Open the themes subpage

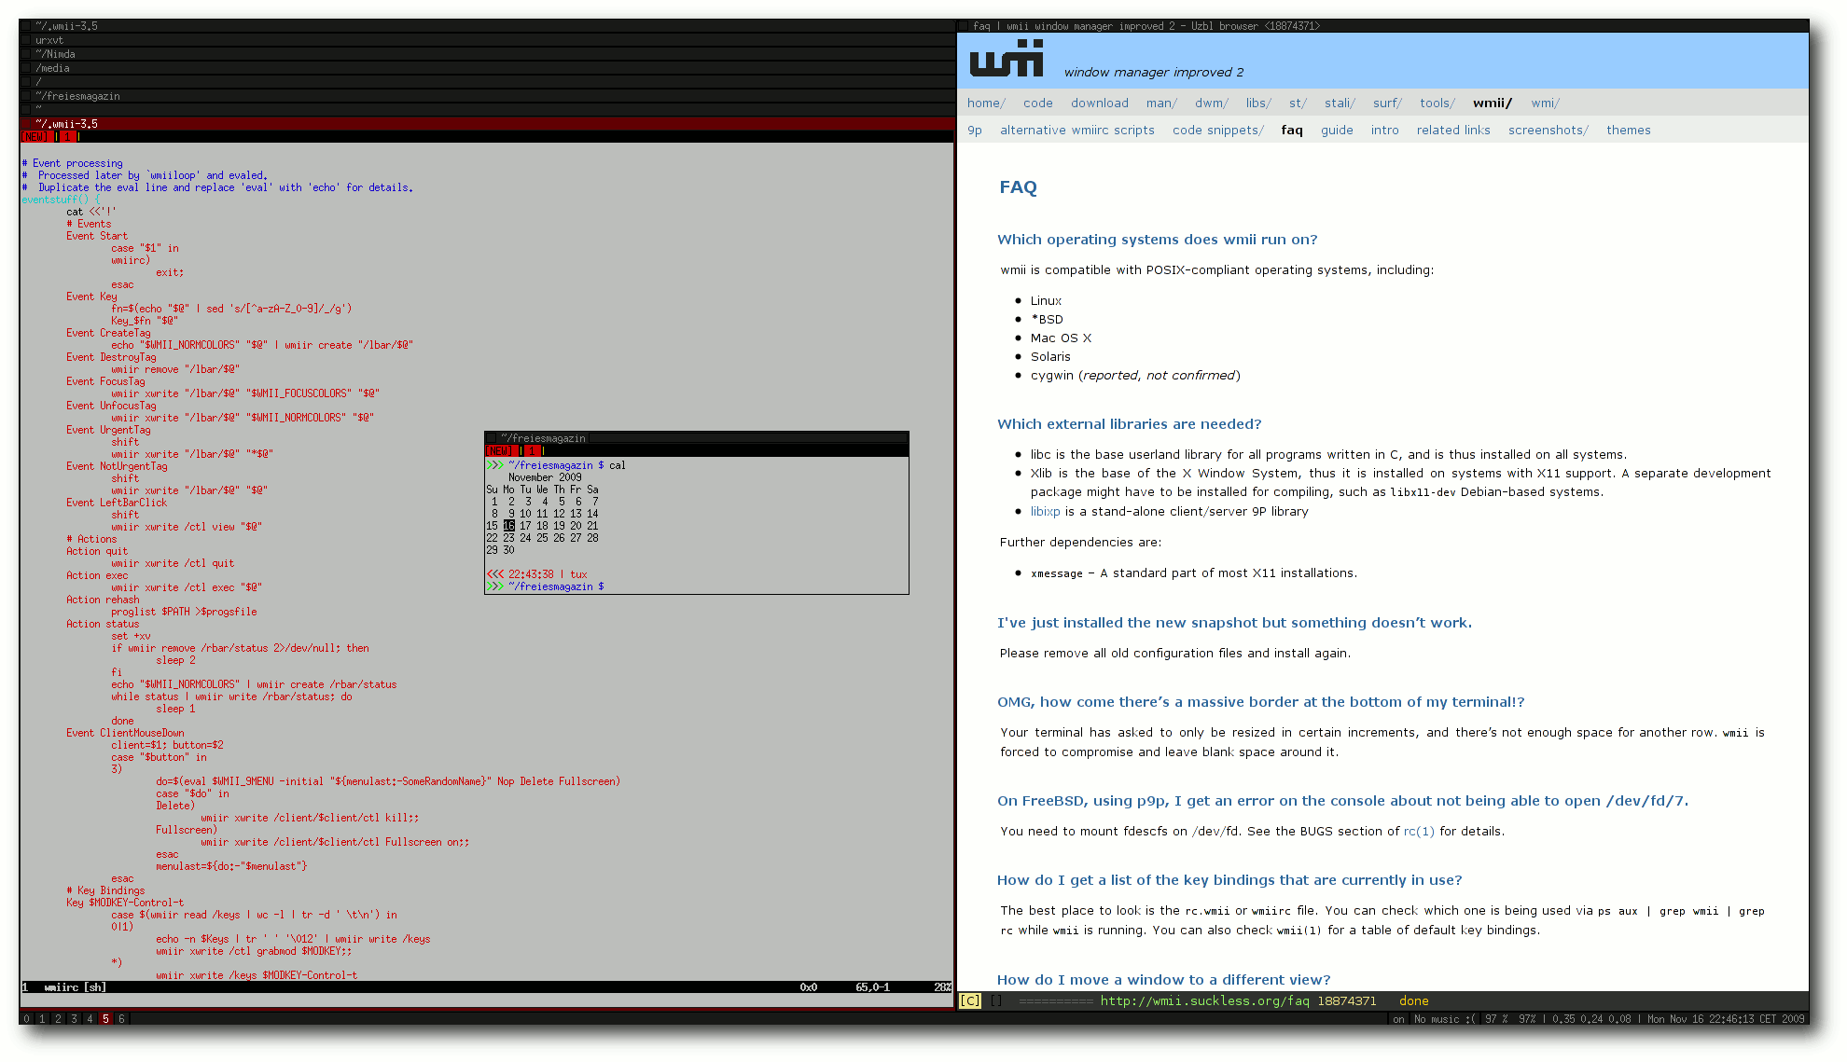[1628, 131]
